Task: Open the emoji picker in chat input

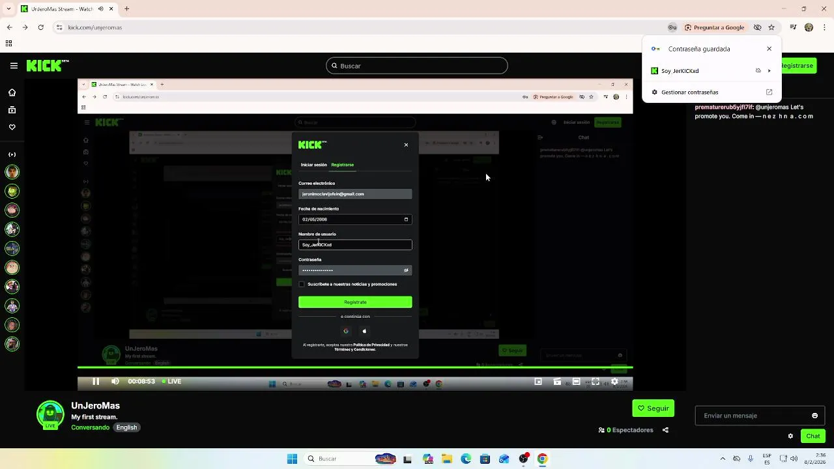Action: click(814, 416)
